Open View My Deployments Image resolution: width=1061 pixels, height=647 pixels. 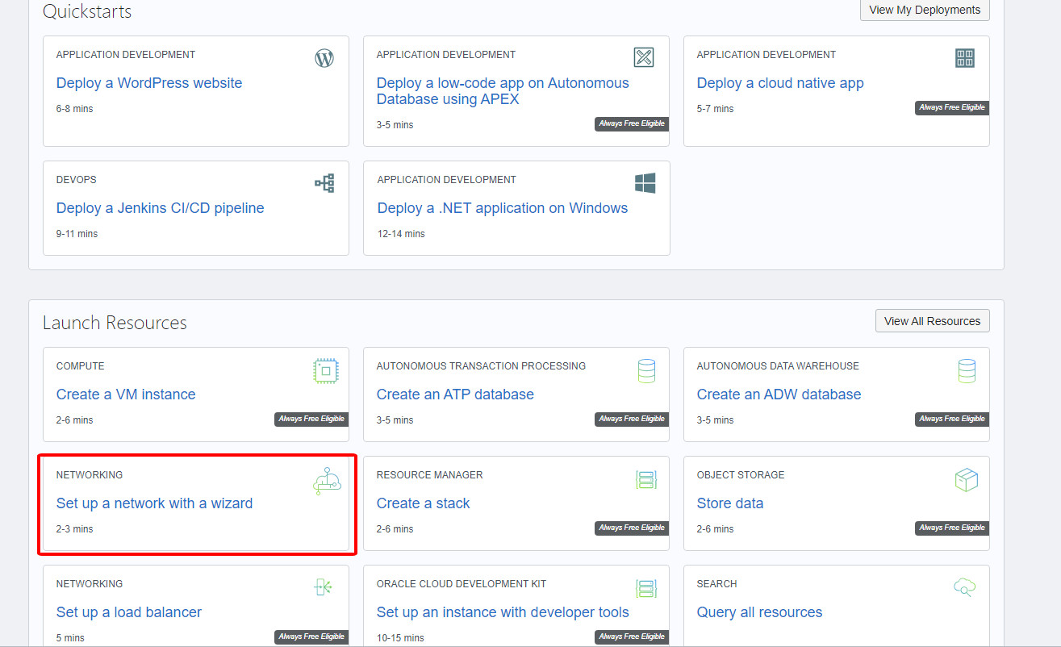click(924, 10)
